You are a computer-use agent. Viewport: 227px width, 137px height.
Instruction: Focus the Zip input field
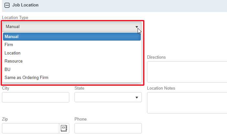pos(30,128)
